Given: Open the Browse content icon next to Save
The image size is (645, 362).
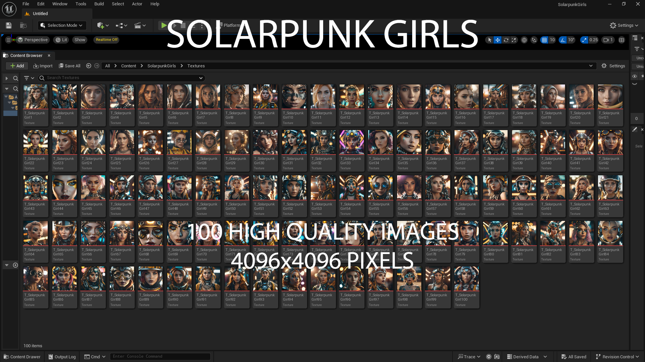Looking at the screenshot, I should [x=23, y=25].
